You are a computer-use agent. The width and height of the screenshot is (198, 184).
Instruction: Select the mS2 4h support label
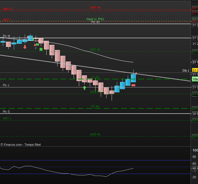pyautogui.click(x=95, y=92)
